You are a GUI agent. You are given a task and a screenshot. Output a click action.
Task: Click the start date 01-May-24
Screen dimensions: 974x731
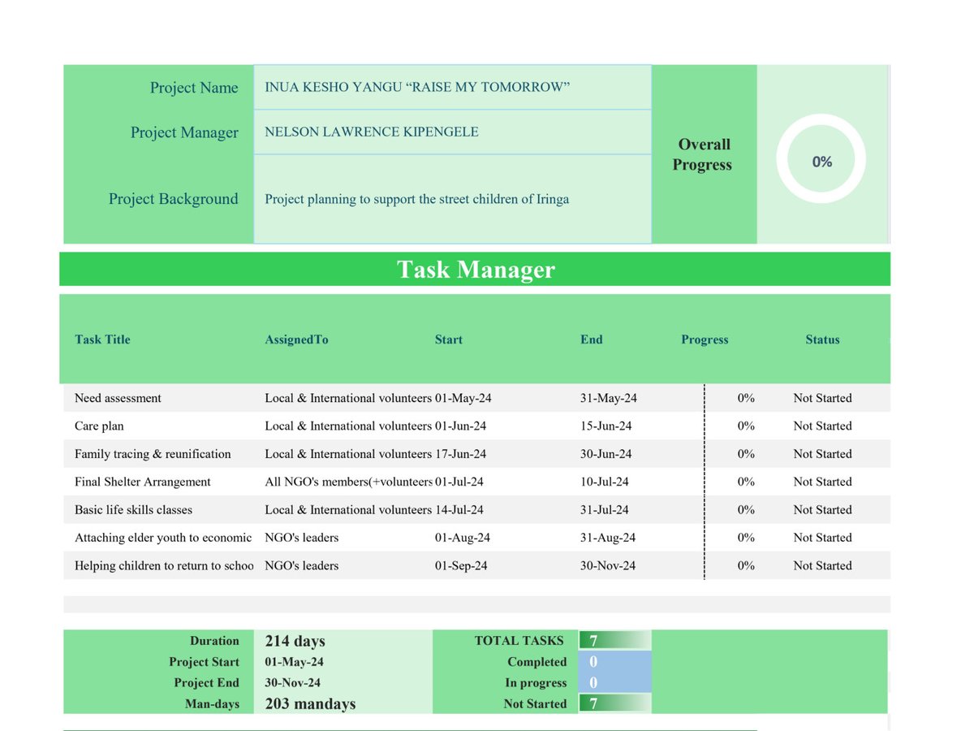click(x=463, y=398)
